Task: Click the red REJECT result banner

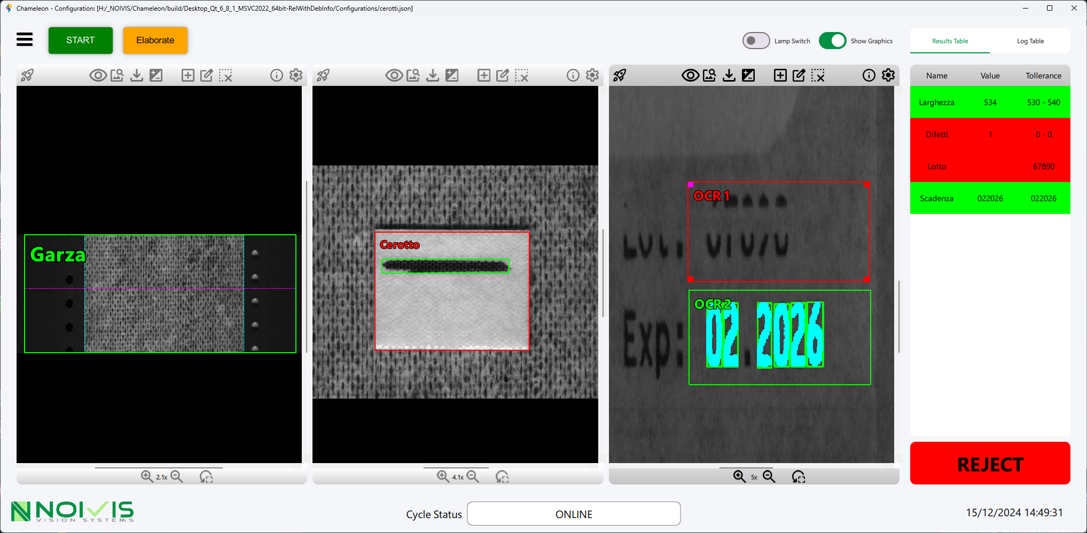Action: point(990,464)
